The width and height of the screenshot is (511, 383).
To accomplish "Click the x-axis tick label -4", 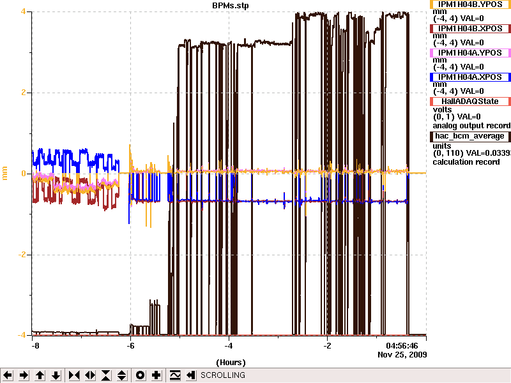I will [x=229, y=346].
